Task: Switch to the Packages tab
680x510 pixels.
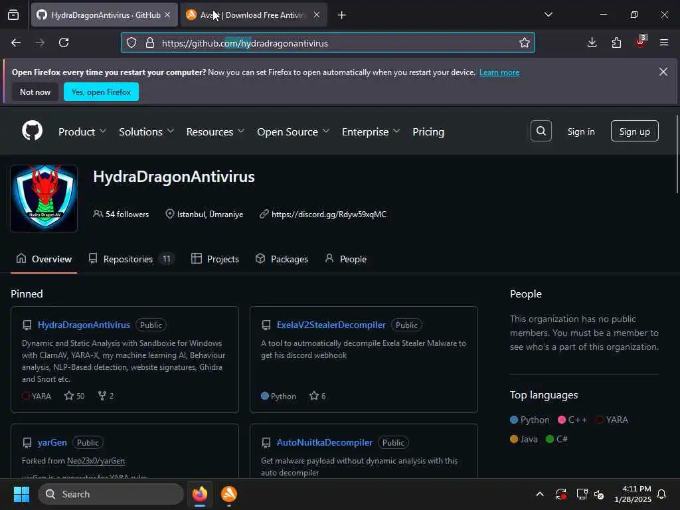Action: (x=282, y=259)
